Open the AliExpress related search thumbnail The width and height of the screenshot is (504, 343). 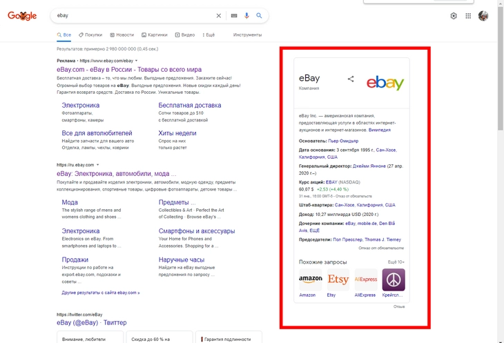(366, 280)
